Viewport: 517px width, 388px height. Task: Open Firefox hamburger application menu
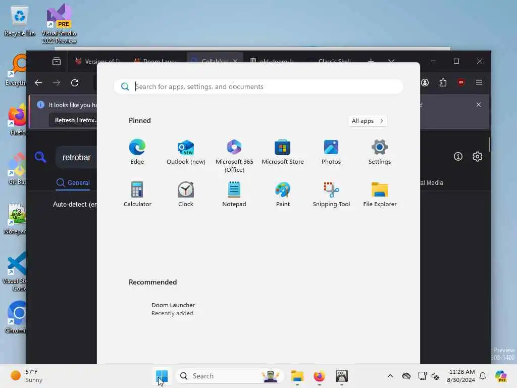pos(479,82)
